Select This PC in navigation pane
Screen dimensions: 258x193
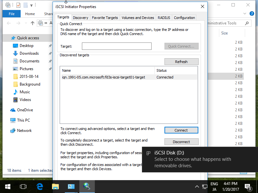coord(23,120)
